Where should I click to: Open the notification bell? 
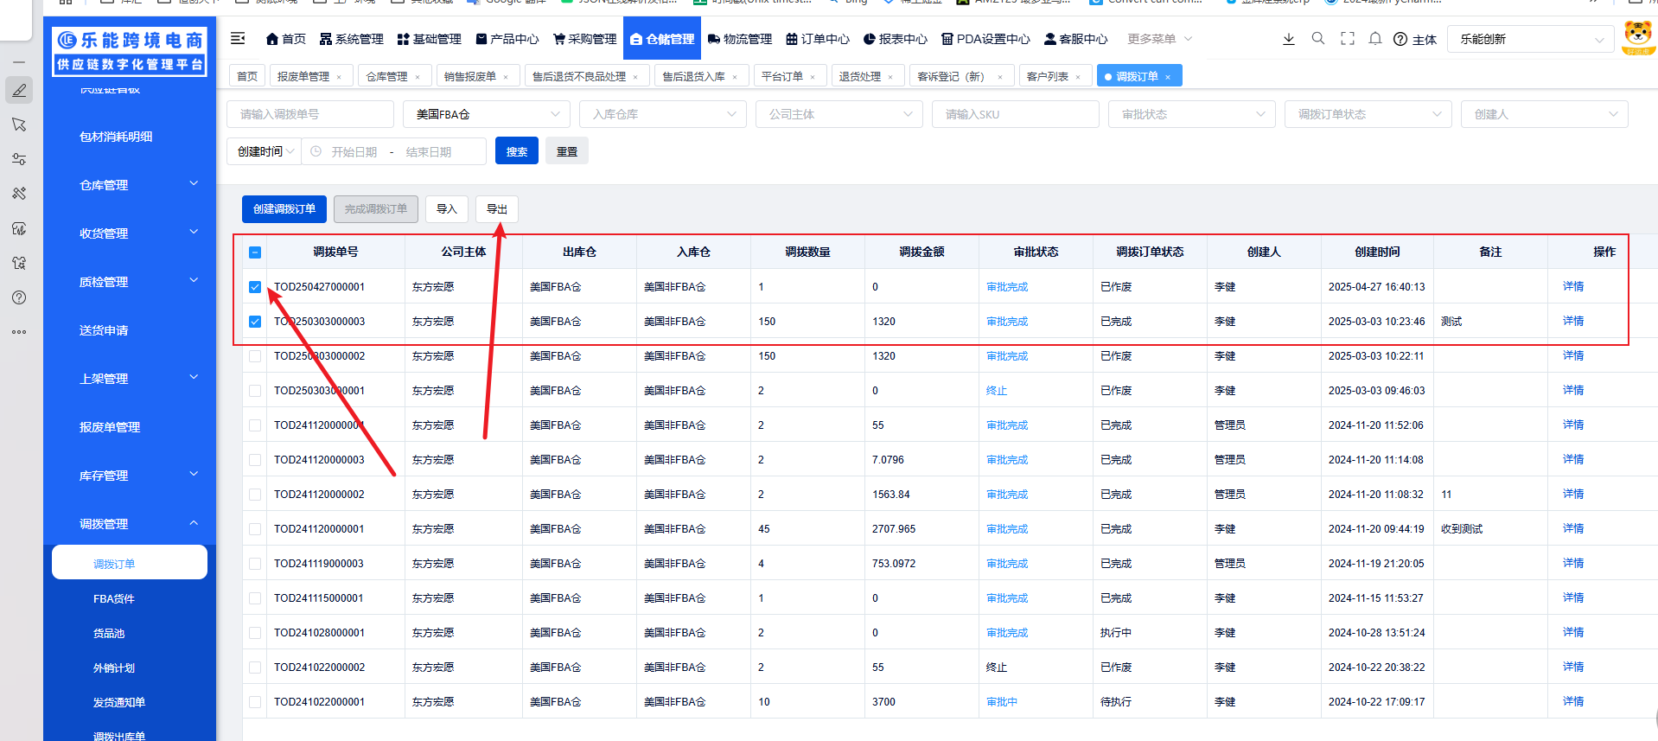click(x=1374, y=39)
